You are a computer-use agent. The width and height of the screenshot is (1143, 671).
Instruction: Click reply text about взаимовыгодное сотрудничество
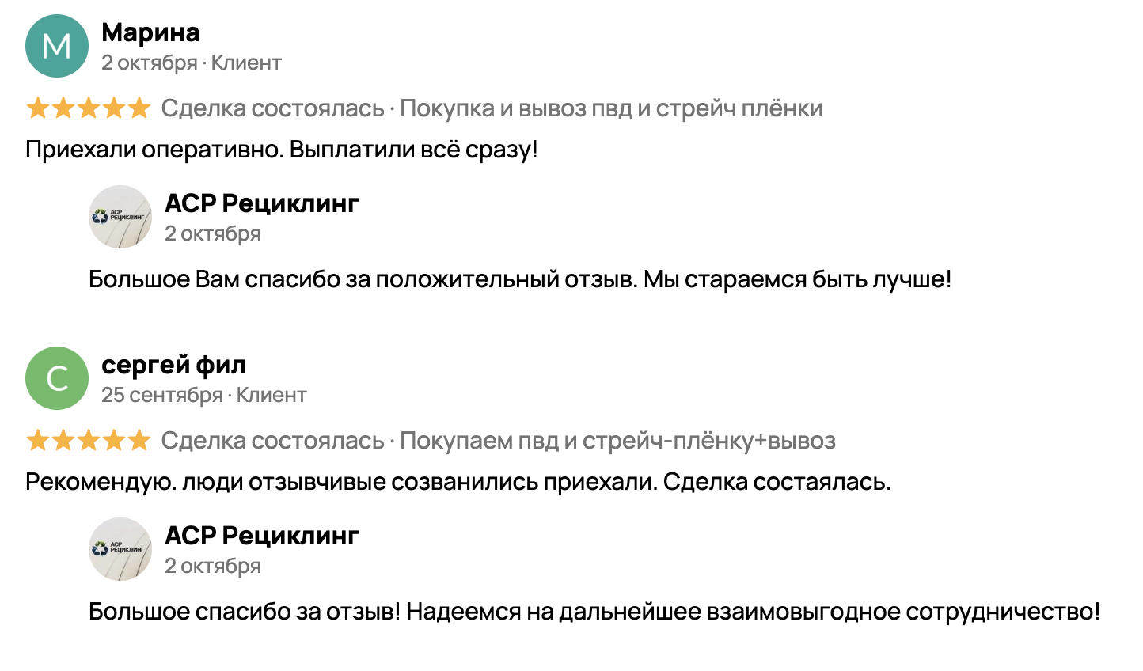(594, 612)
